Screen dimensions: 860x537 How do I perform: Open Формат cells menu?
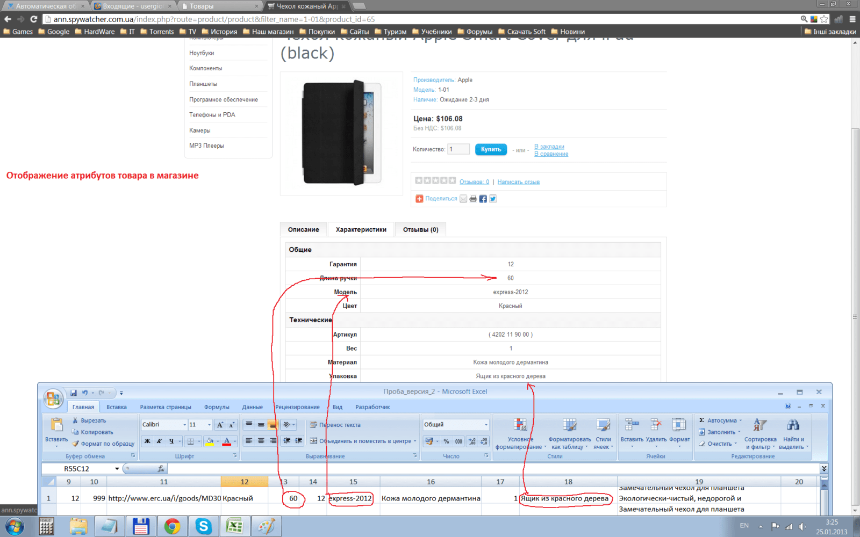(x=679, y=433)
